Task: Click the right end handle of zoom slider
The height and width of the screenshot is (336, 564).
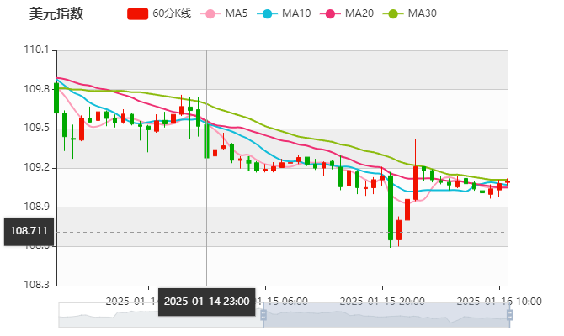Action: click(511, 315)
